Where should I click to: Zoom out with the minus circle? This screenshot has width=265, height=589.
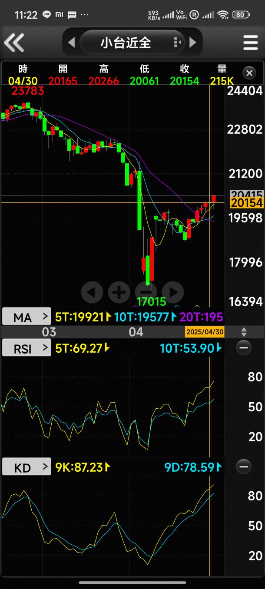(146, 292)
